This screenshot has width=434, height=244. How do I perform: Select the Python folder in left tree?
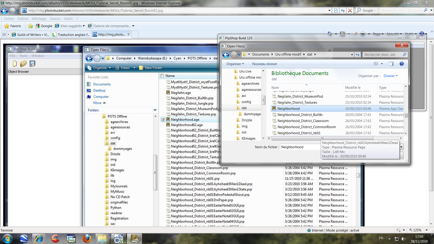click(116, 208)
